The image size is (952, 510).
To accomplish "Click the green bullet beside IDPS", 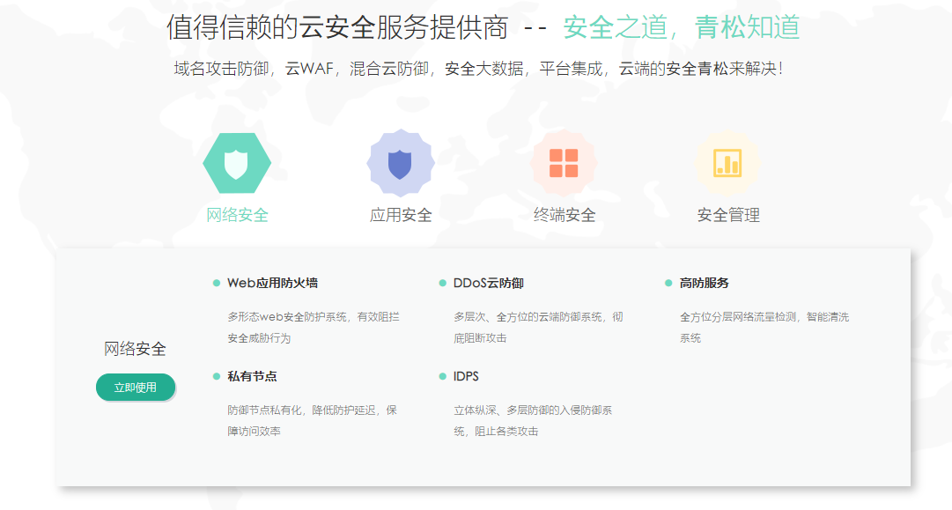I will coord(443,376).
